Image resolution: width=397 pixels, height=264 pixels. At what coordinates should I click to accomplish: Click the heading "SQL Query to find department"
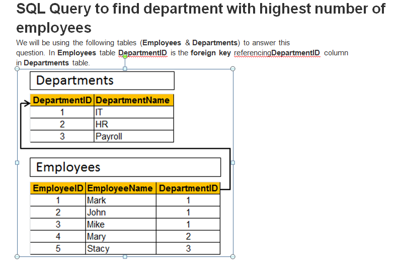pos(120,9)
